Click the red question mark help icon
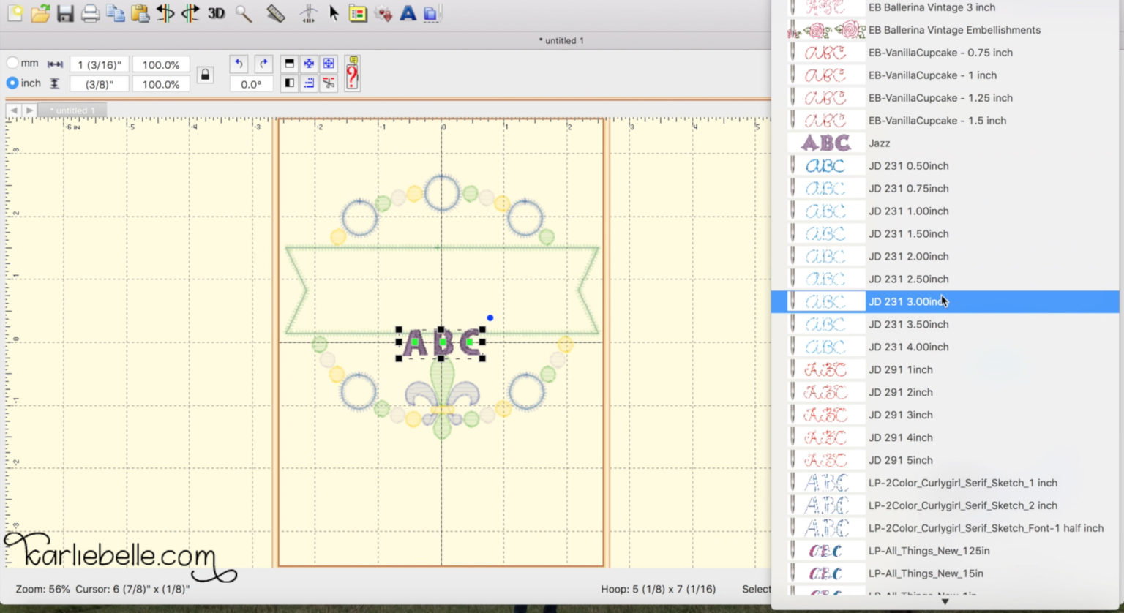Image resolution: width=1124 pixels, height=613 pixels. [352, 75]
